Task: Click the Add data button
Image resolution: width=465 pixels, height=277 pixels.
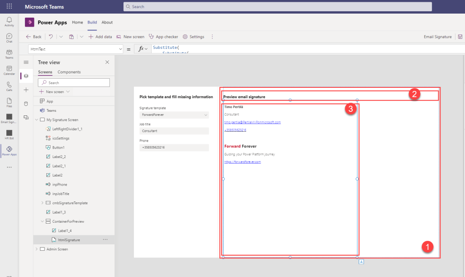Action: click(x=100, y=37)
